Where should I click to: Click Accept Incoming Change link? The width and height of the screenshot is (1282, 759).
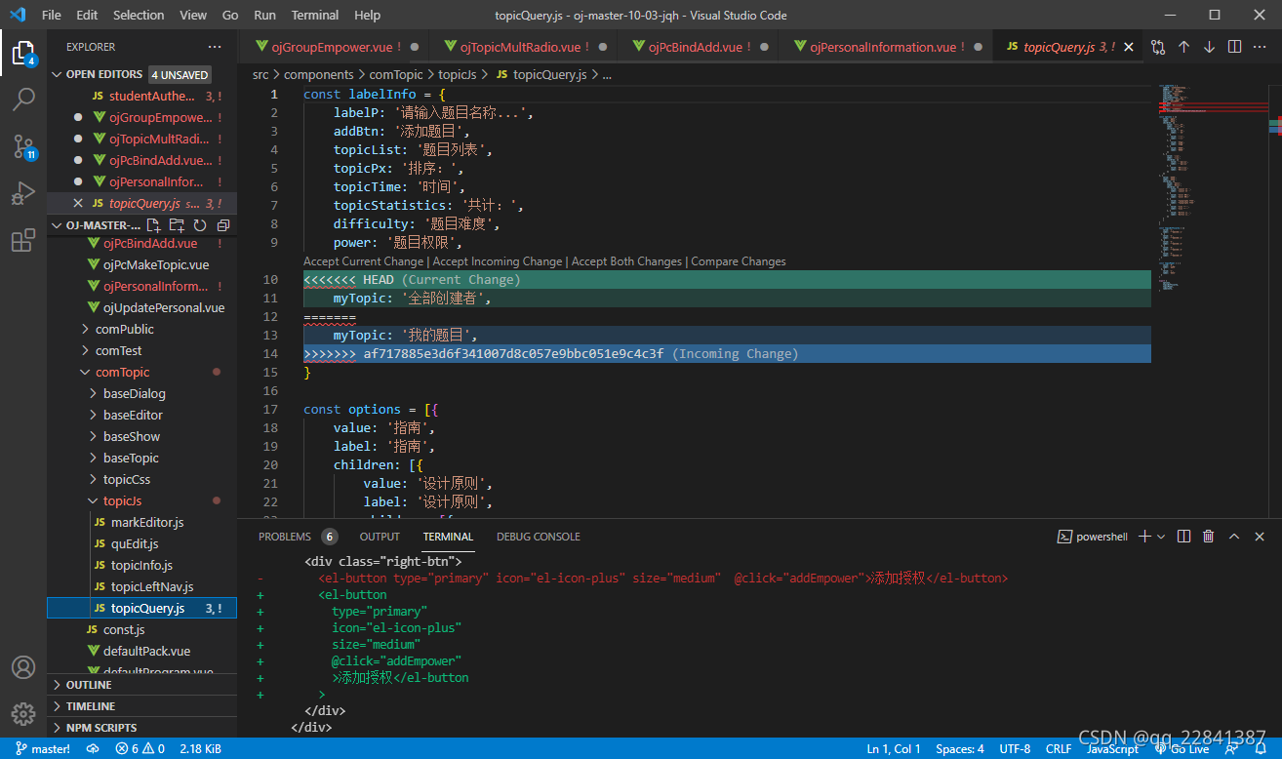click(x=498, y=261)
